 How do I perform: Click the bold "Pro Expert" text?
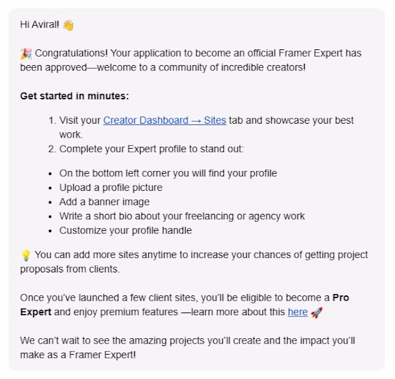341,297
